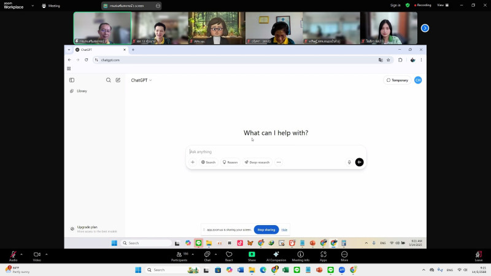Toggle the Reason tool in prompt
491x276 pixels.
tap(230, 162)
